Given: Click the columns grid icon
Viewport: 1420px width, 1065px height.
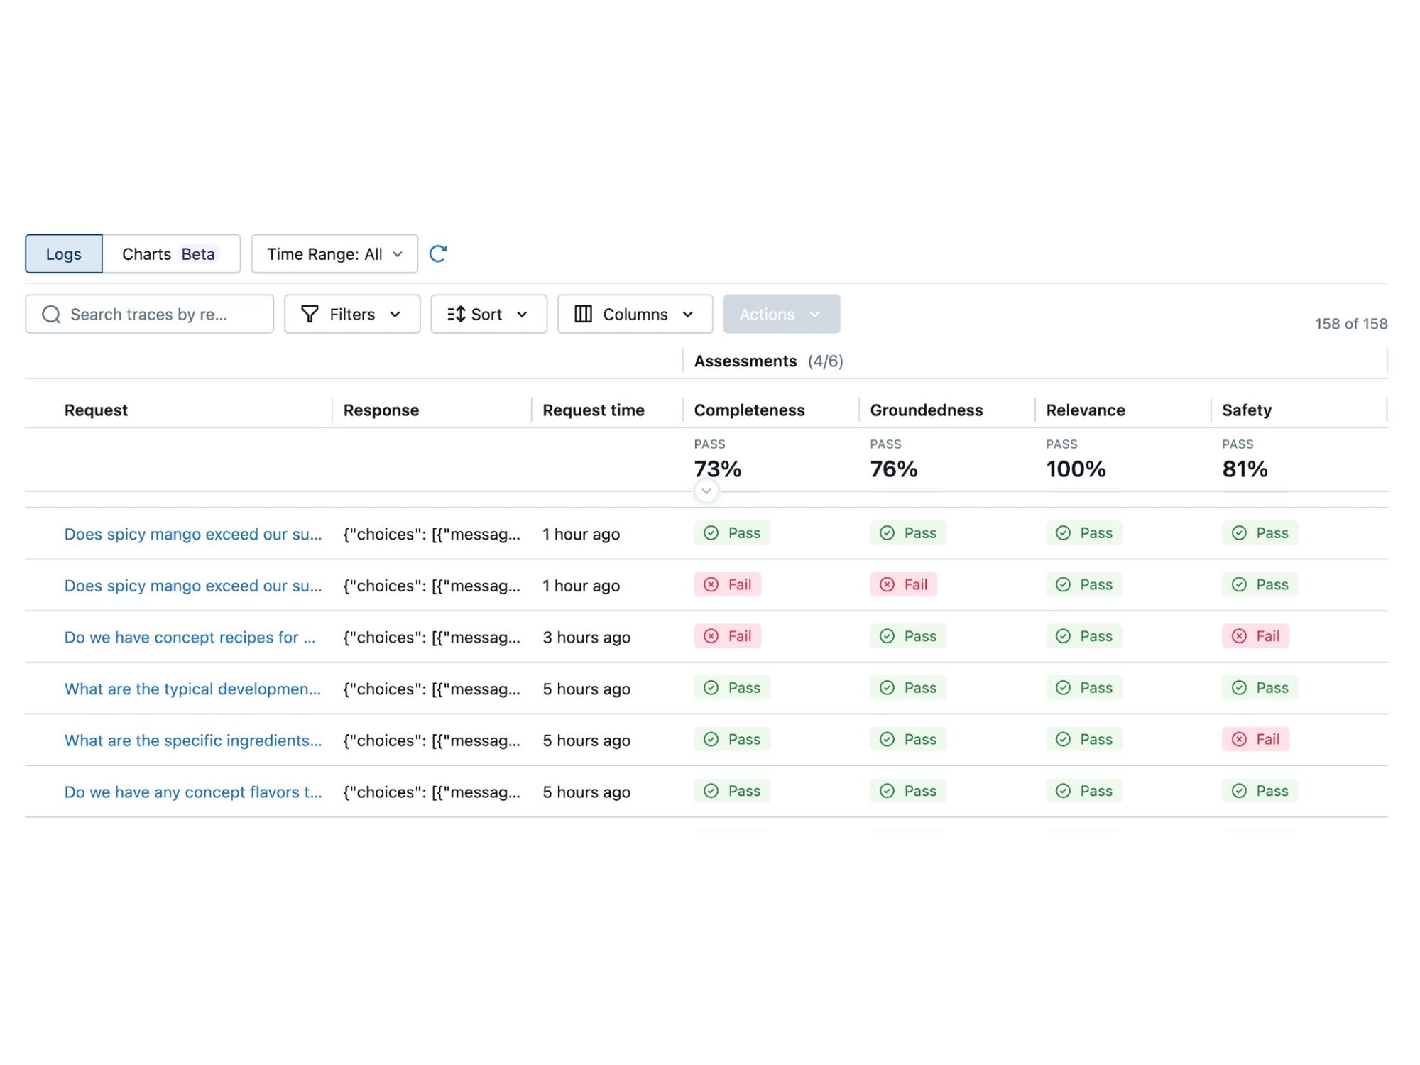Looking at the screenshot, I should [583, 314].
